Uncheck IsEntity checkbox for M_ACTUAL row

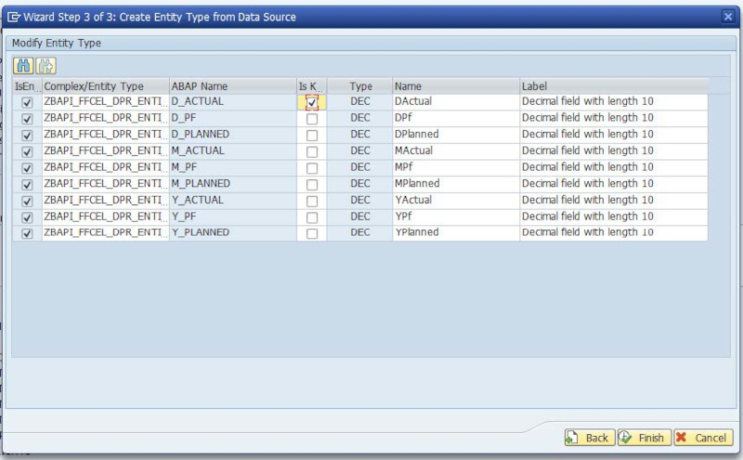coord(27,151)
